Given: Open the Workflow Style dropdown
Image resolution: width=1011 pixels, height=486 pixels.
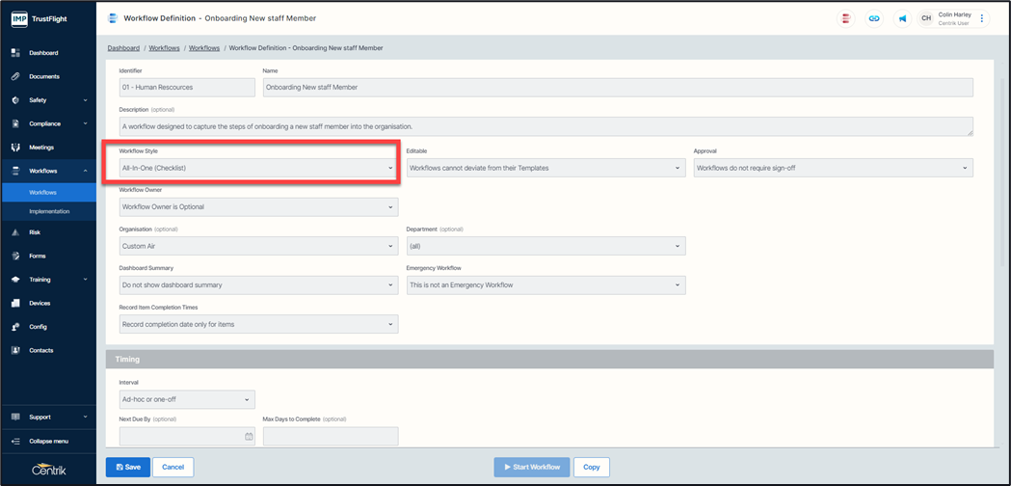Looking at the screenshot, I should 257,168.
